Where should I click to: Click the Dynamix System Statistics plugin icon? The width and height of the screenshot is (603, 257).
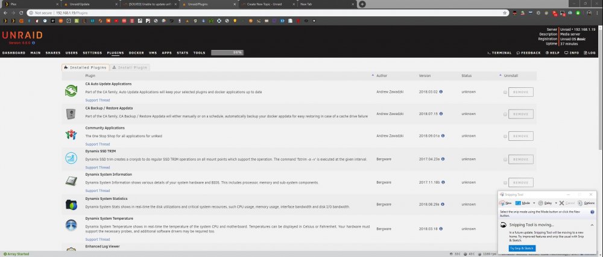coord(71,205)
